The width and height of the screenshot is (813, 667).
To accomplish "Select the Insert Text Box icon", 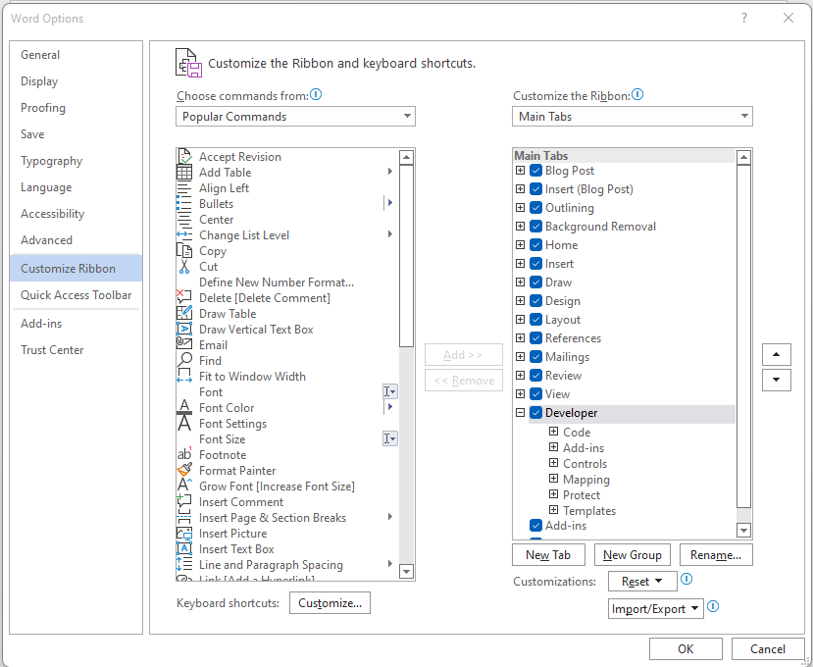I will [x=184, y=548].
